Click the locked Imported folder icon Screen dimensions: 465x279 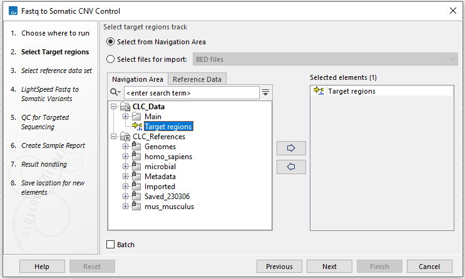tap(136, 186)
